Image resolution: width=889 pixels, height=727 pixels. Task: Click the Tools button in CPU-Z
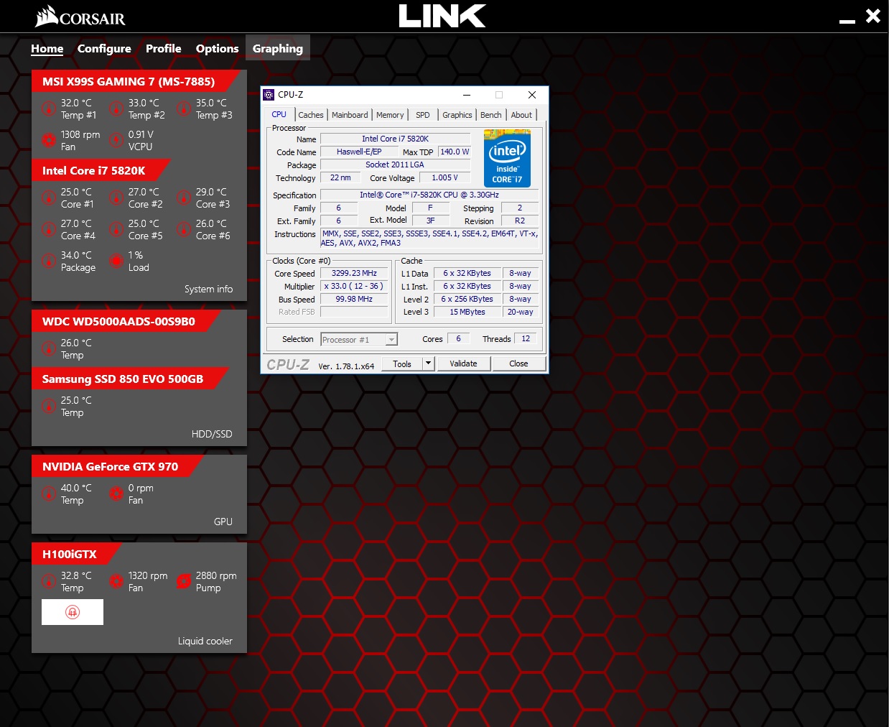coord(402,363)
